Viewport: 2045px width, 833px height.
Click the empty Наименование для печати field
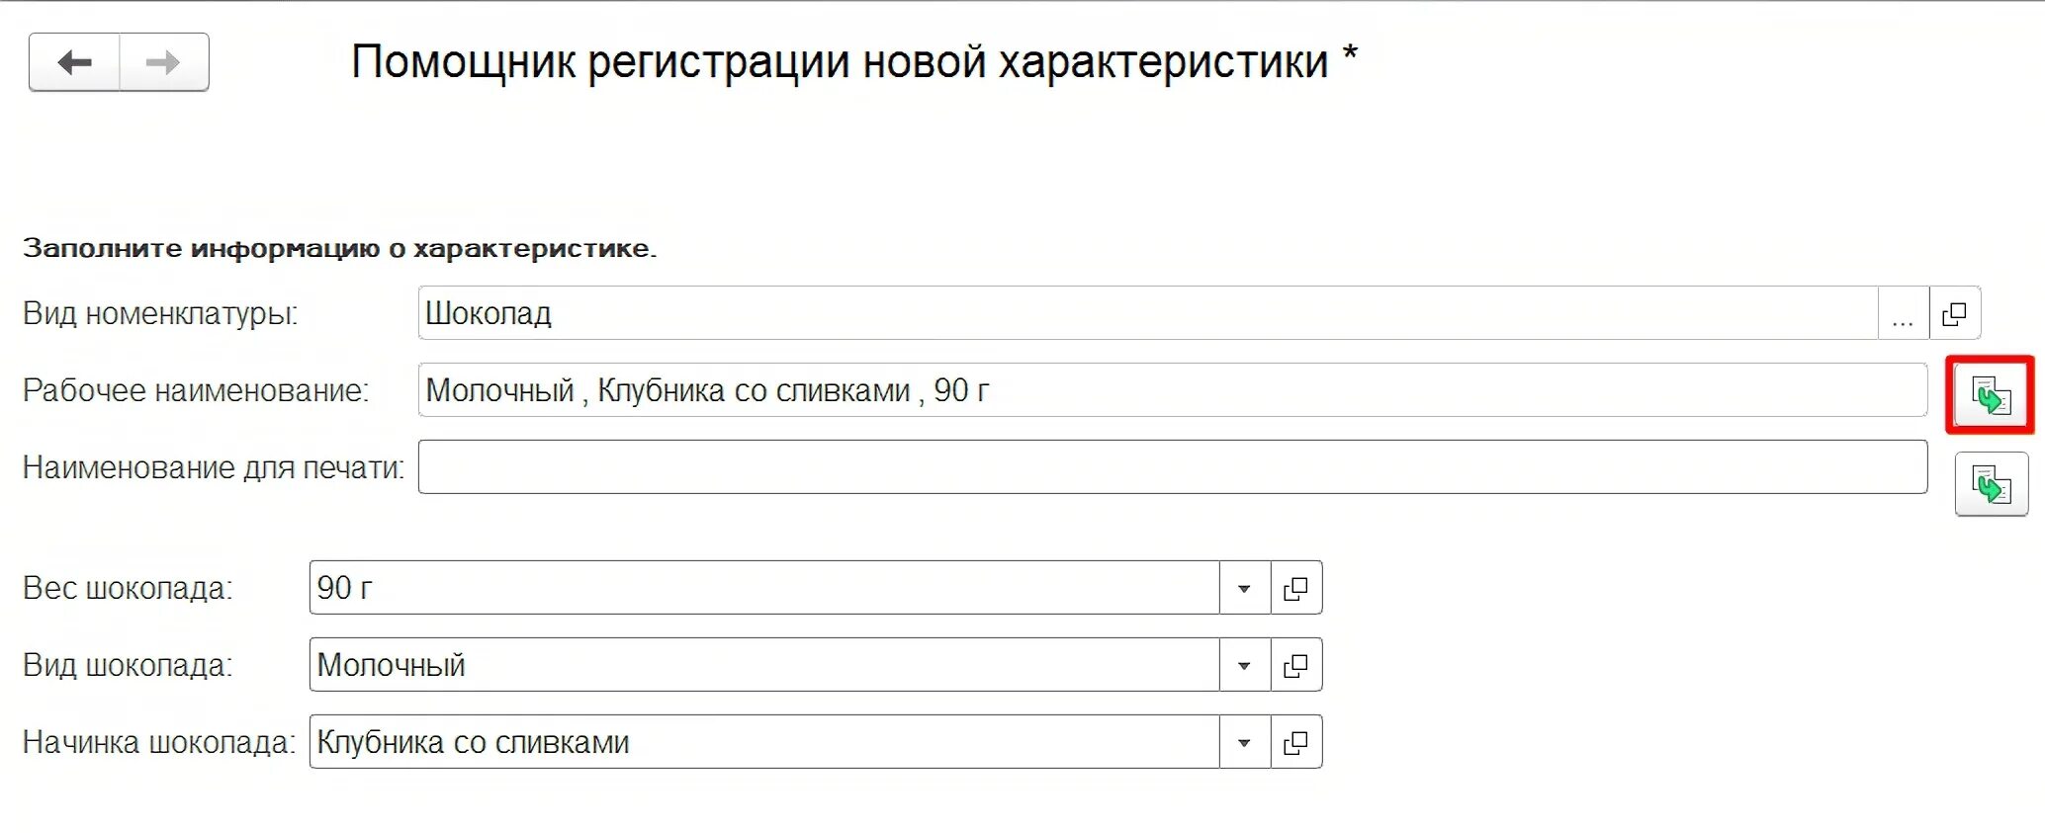coord(1172,467)
